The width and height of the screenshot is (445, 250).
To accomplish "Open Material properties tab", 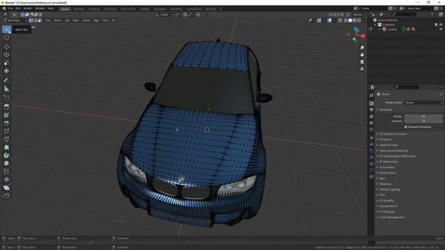I will click(x=371, y=176).
